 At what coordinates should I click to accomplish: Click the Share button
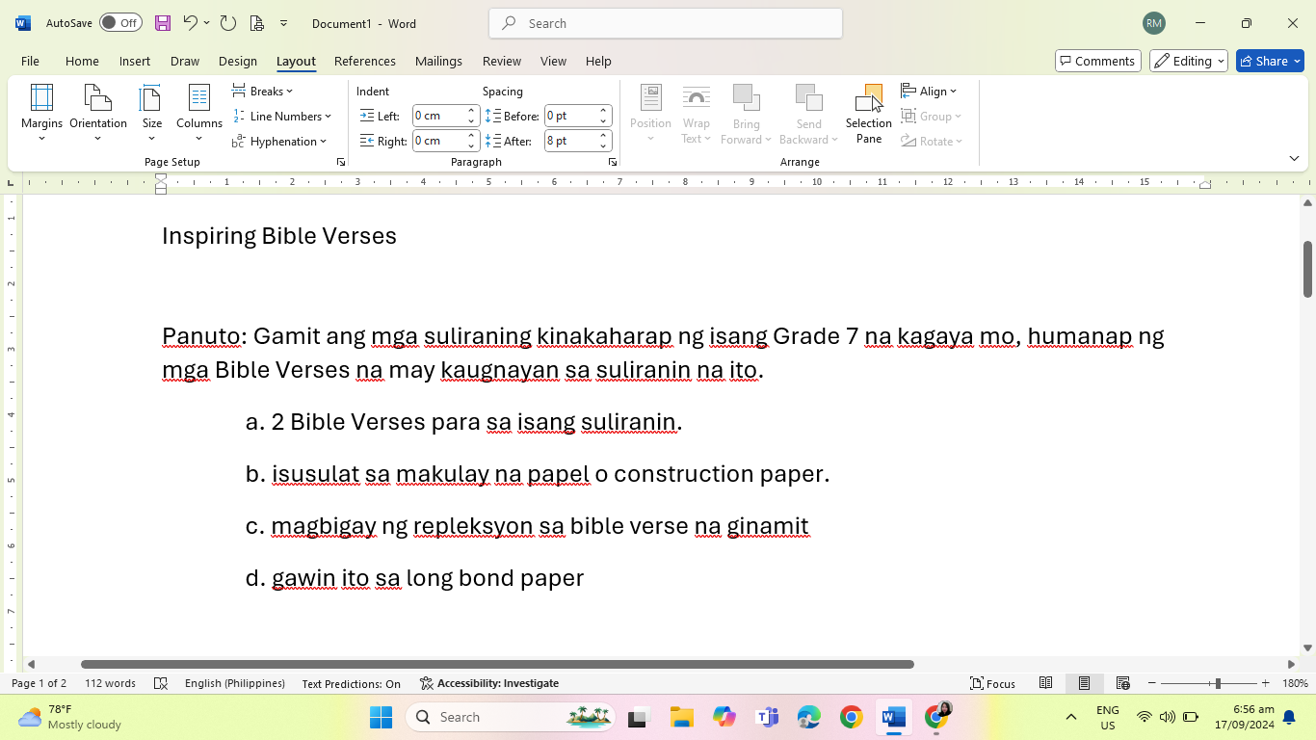pos(1270,61)
